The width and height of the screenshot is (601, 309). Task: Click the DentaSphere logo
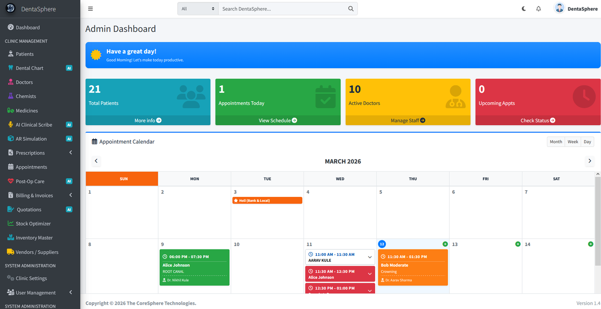11,8
